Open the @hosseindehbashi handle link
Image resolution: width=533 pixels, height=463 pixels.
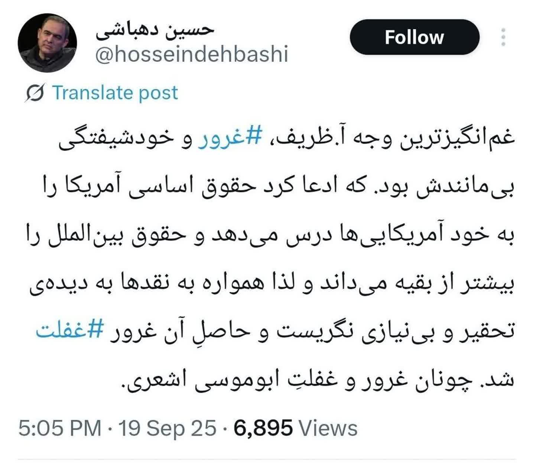point(192,55)
